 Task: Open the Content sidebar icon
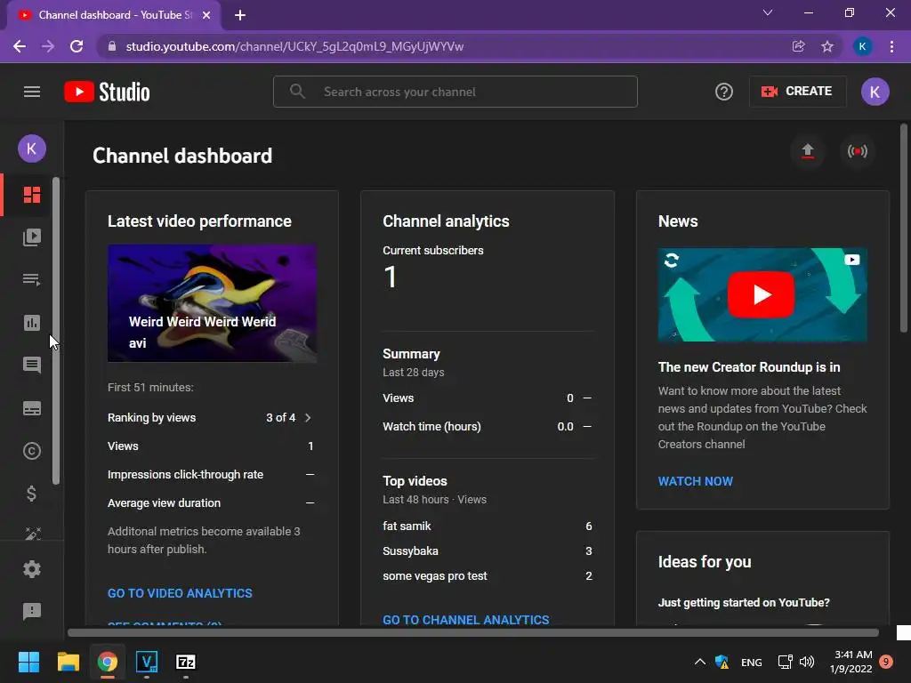(32, 237)
